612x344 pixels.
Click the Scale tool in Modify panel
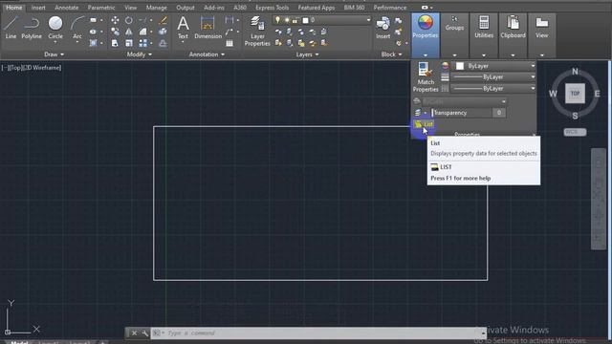[x=129, y=43]
